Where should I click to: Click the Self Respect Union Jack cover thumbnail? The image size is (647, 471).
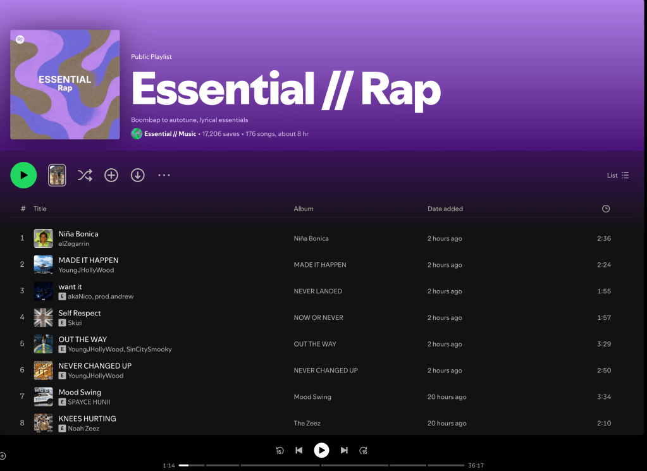click(x=44, y=317)
